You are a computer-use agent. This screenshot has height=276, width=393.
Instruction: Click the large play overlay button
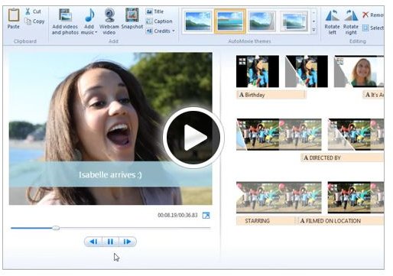coord(193,137)
